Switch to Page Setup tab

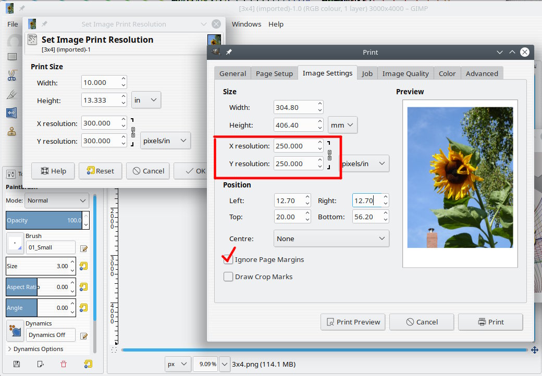[x=274, y=73]
